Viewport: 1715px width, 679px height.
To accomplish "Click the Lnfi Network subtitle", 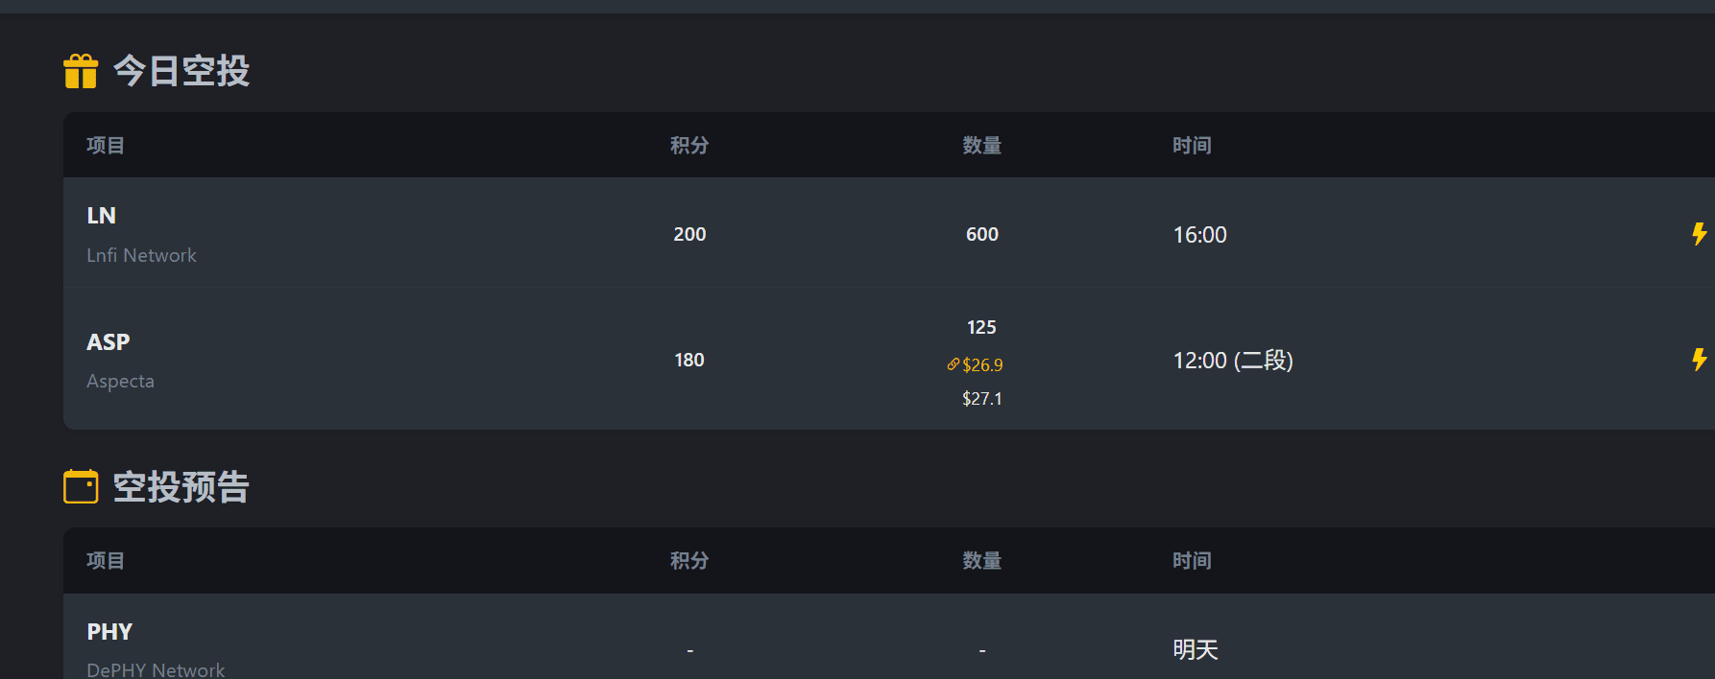I will point(141,255).
